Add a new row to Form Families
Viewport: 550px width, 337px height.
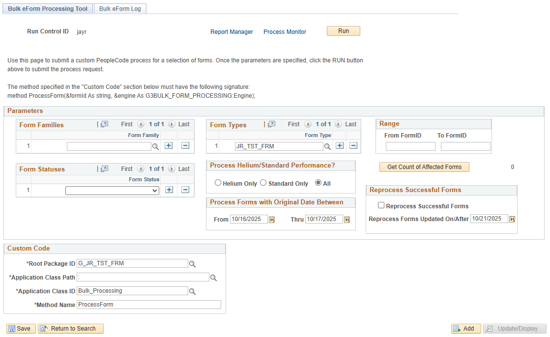169,146
